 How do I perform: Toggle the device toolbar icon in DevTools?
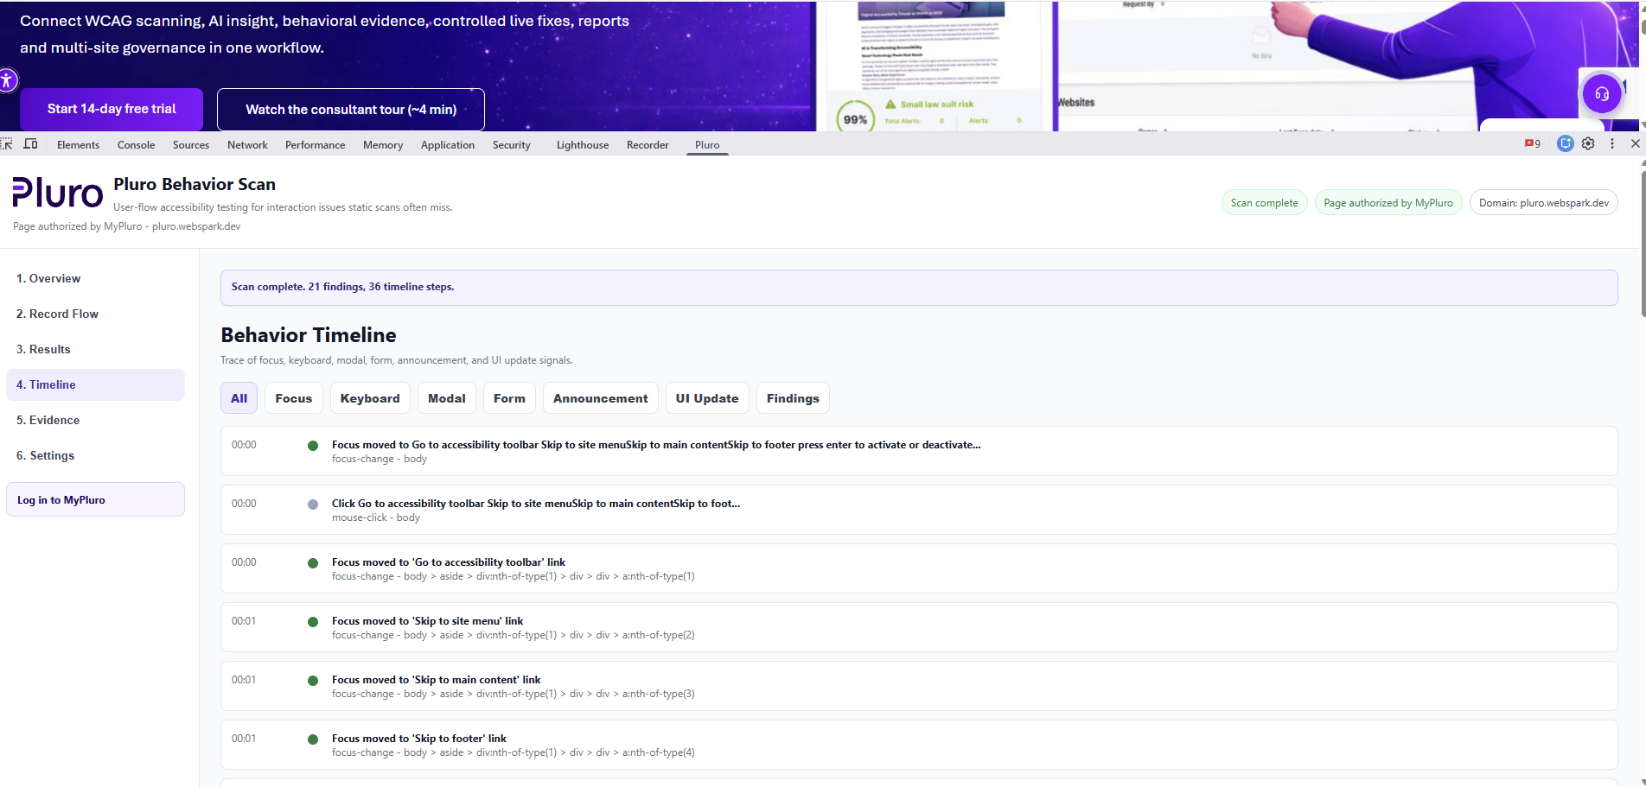[30, 144]
